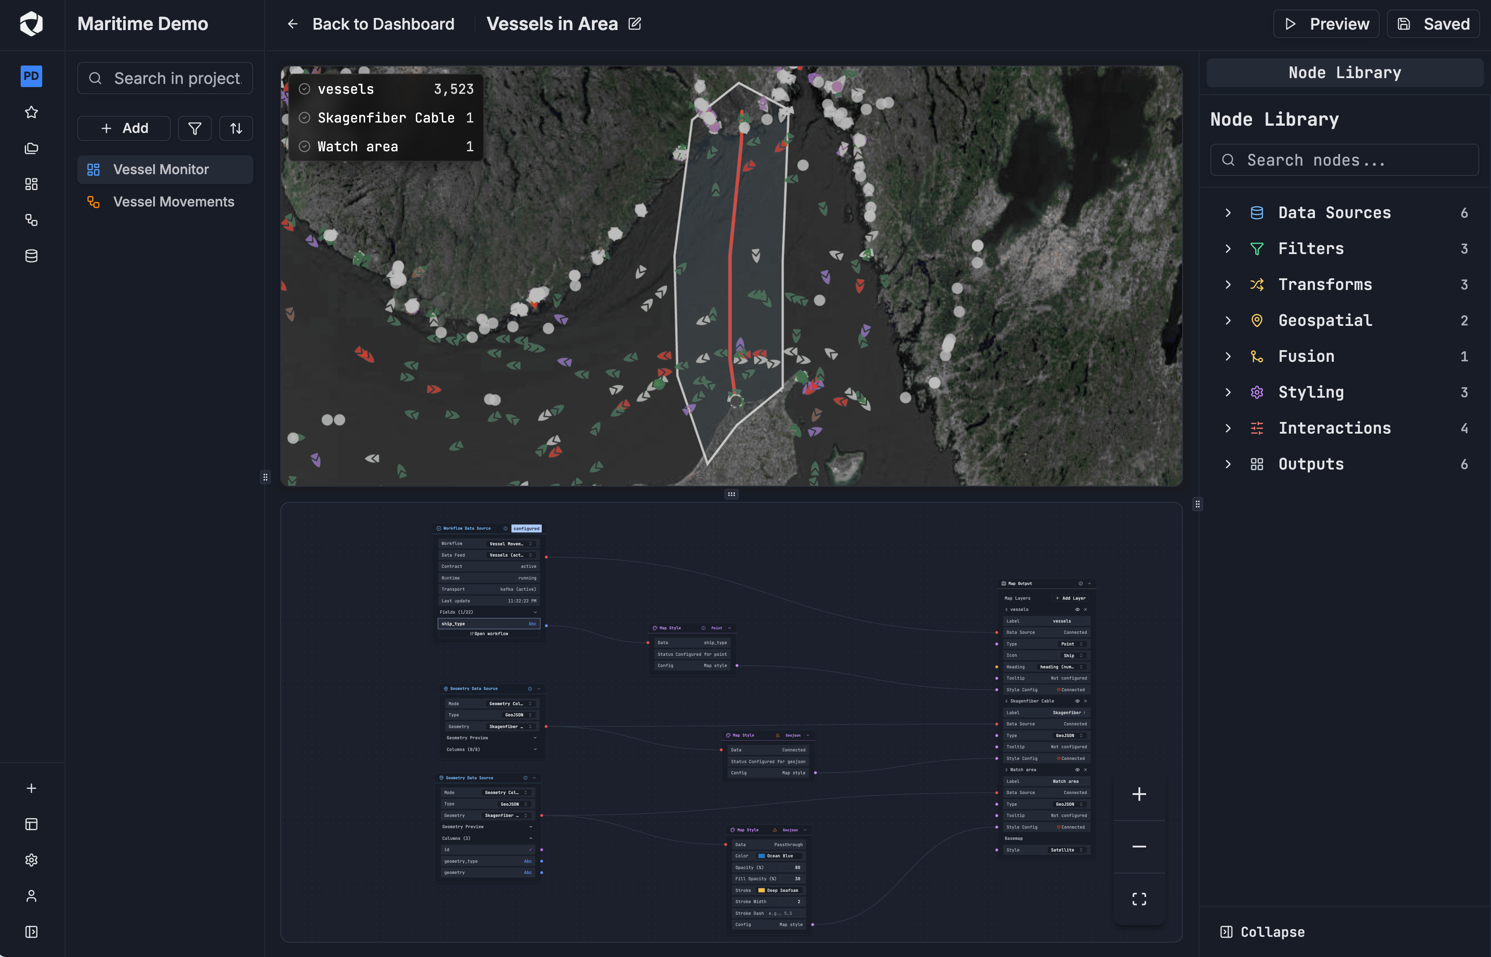Click the sort arrows icon next to filter
Viewport: 1491px width, 957px height.
coord(236,128)
